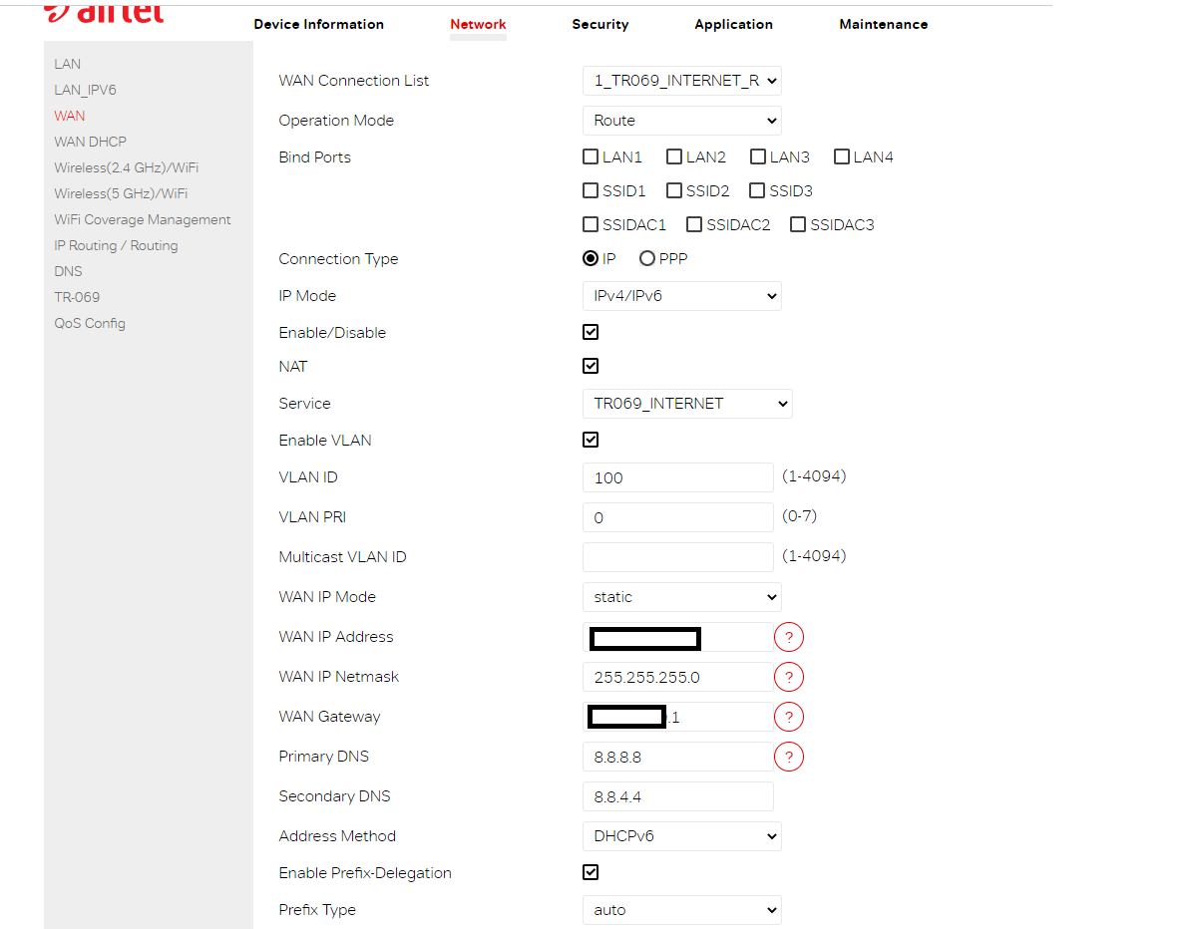Open the WAN Connection List dropdown
The height and width of the screenshot is (929, 1197).
click(681, 81)
